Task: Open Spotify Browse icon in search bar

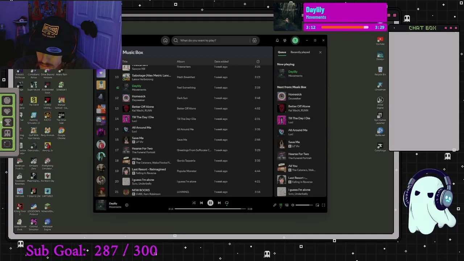Action: tap(254, 40)
